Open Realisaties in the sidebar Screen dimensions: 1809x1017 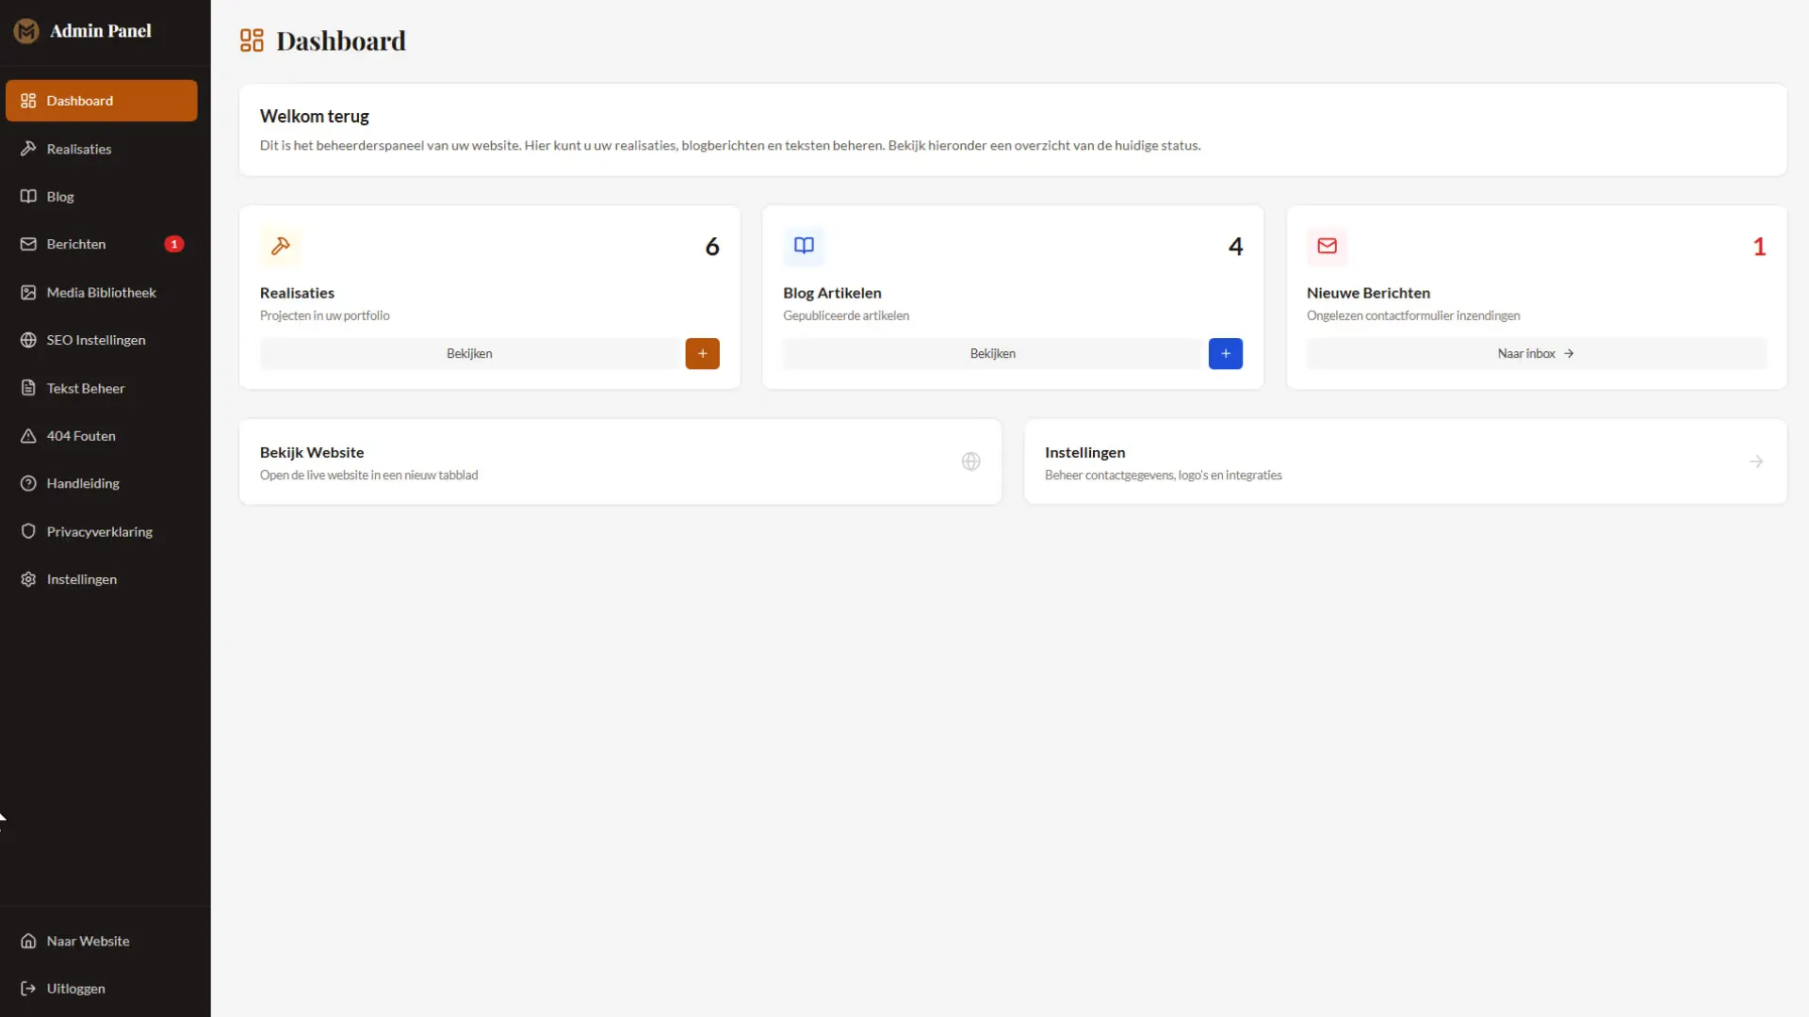(x=79, y=149)
